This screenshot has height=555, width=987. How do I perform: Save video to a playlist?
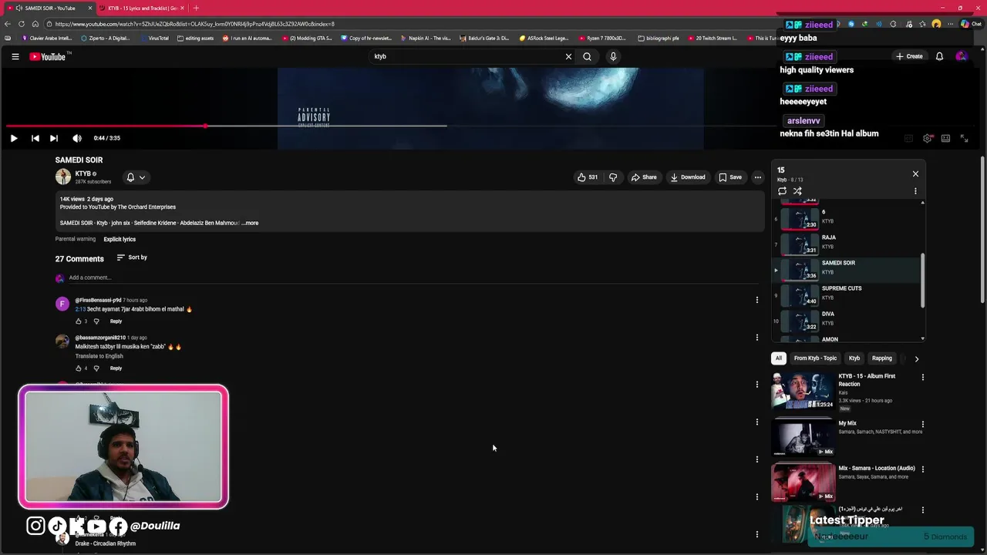730,177
